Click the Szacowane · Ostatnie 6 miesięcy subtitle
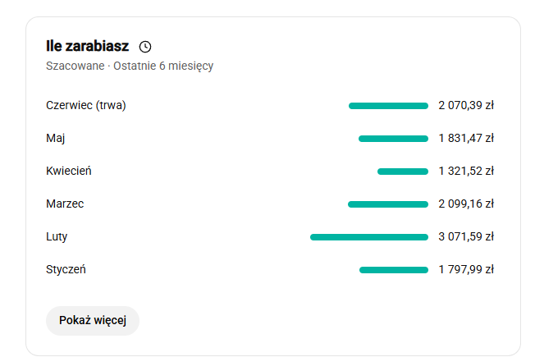Viewport: 535px width, 357px height. tap(130, 66)
